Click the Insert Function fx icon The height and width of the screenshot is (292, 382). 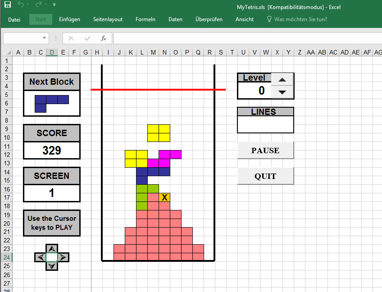point(105,38)
